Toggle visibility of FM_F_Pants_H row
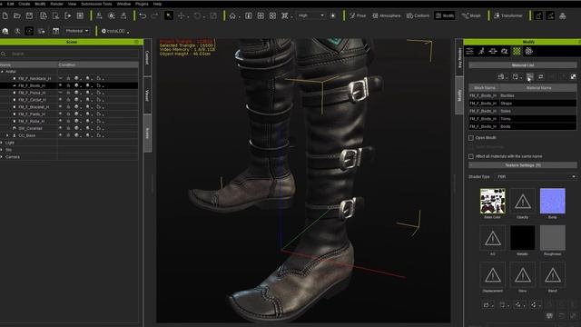This screenshot has height=327, width=581. (x=61, y=114)
